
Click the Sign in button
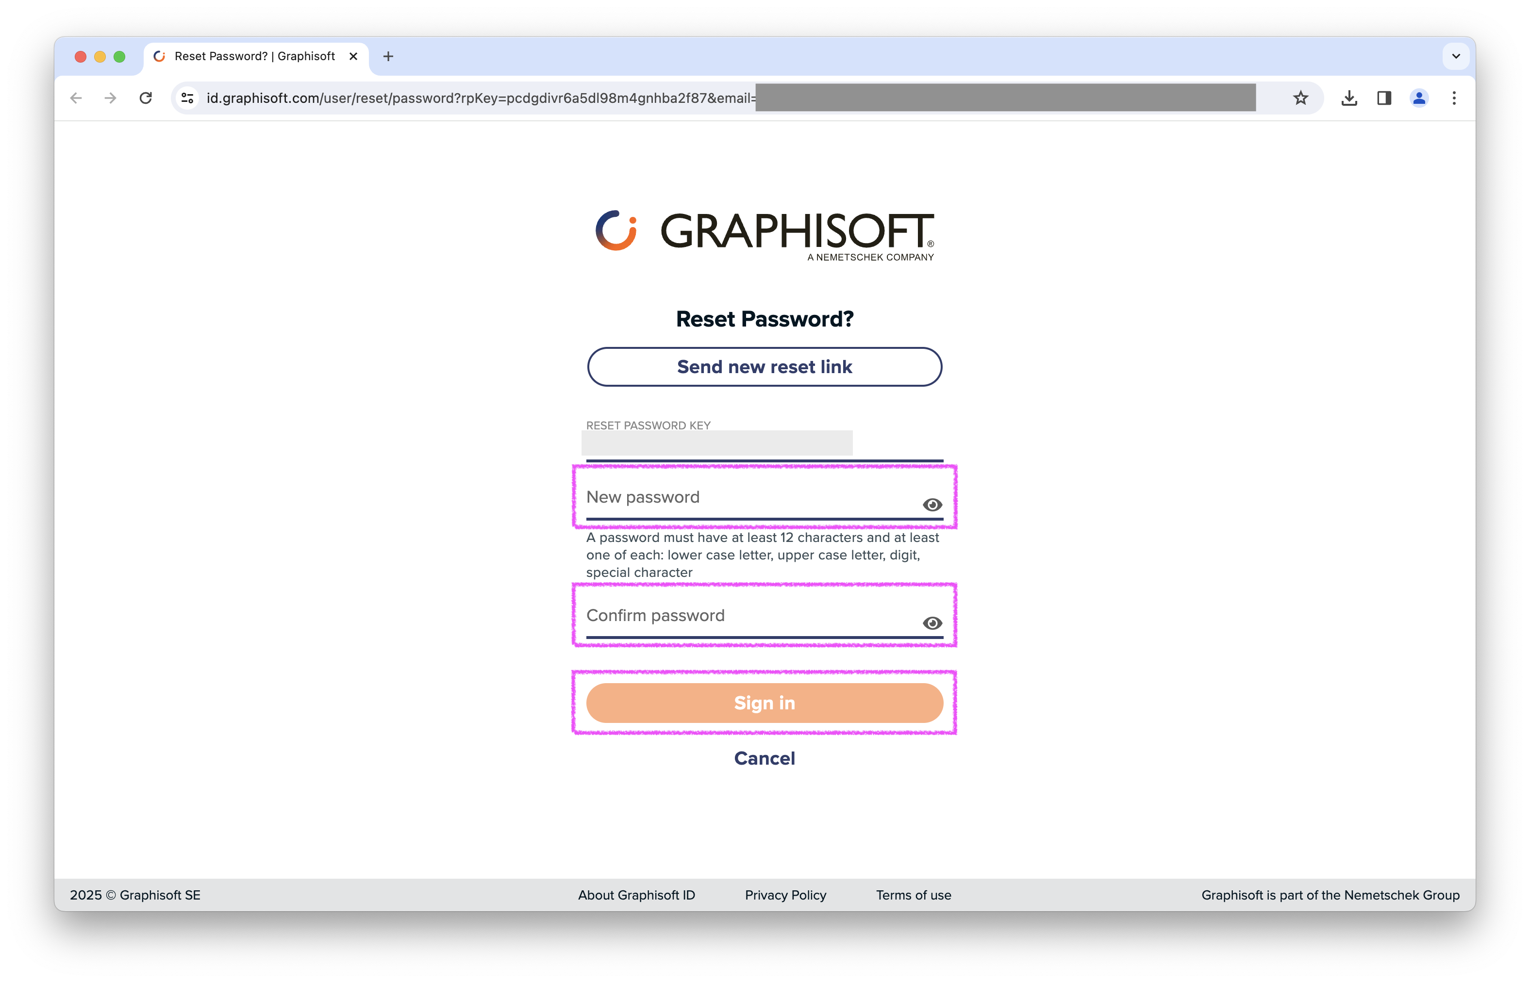pos(765,703)
